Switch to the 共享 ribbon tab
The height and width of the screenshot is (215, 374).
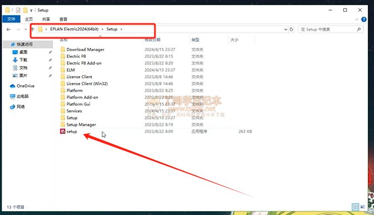pos(46,19)
